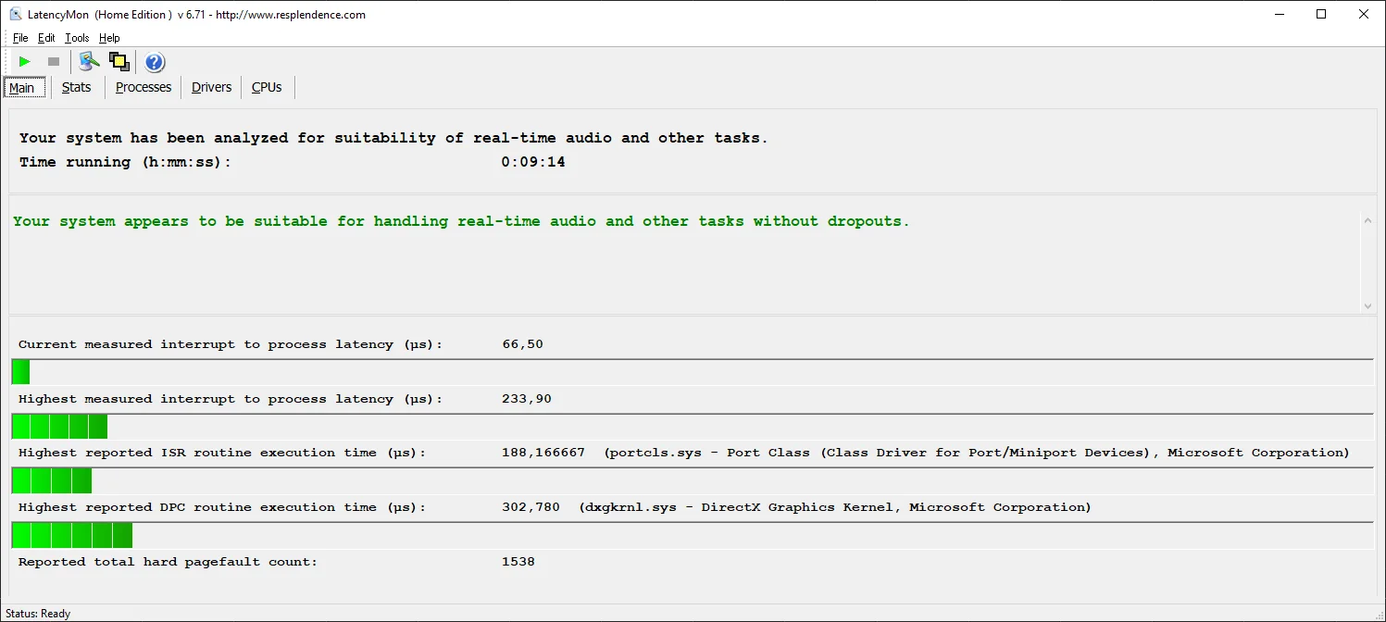The width and height of the screenshot is (1386, 622).
Task: Click the 'Your system has been analyzed' heading
Action: tap(393, 138)
